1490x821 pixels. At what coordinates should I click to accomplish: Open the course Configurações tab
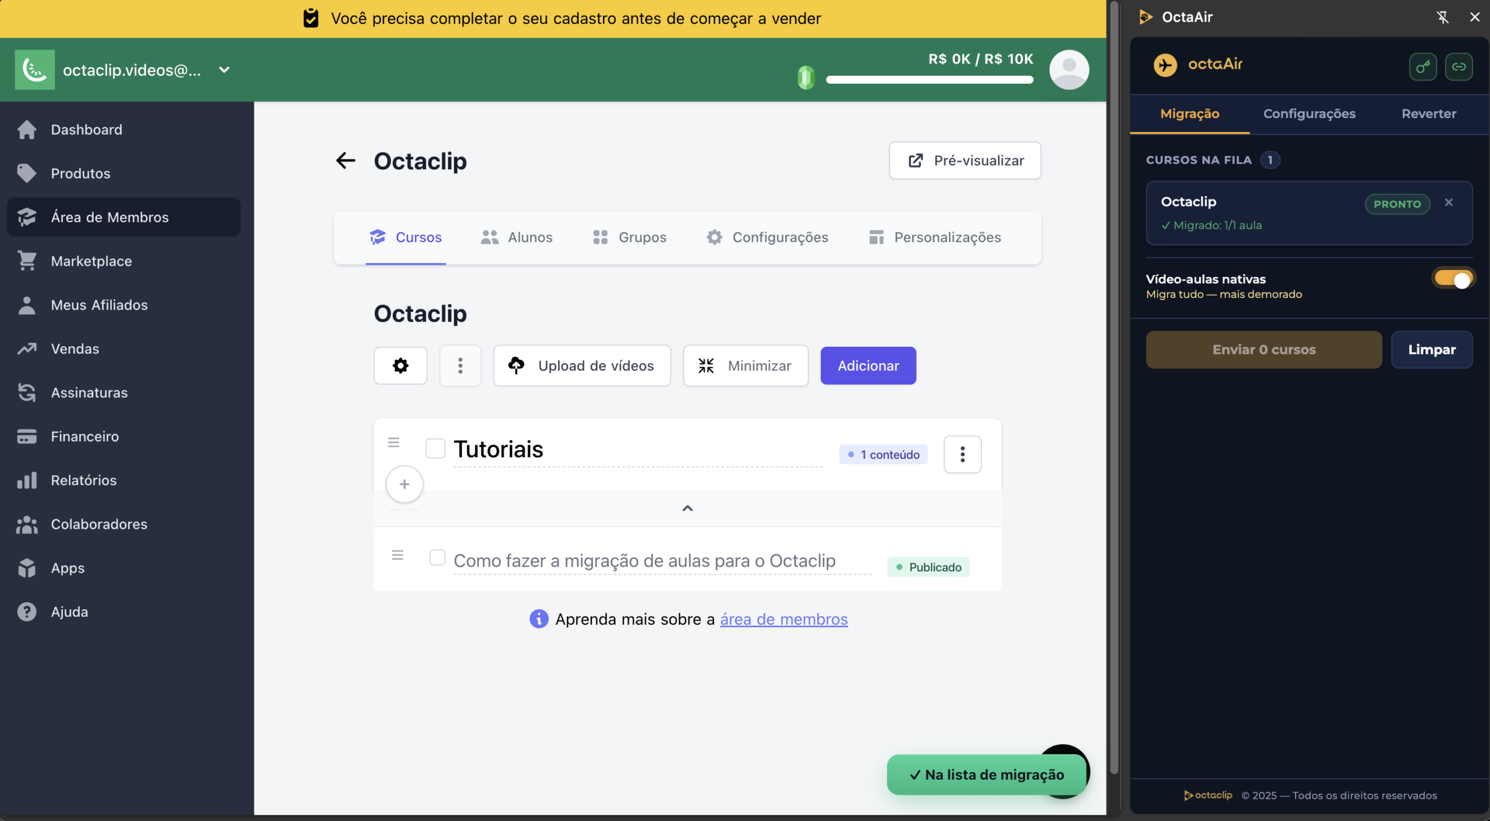[767, 237]
